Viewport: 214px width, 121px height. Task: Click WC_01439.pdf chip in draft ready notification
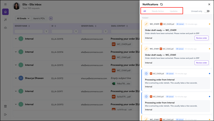point(167,24)
